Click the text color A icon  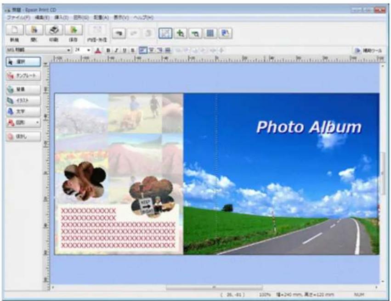[97, 50]
